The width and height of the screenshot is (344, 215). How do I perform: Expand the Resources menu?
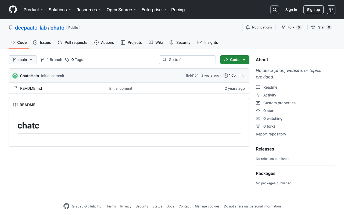[89, 10]
